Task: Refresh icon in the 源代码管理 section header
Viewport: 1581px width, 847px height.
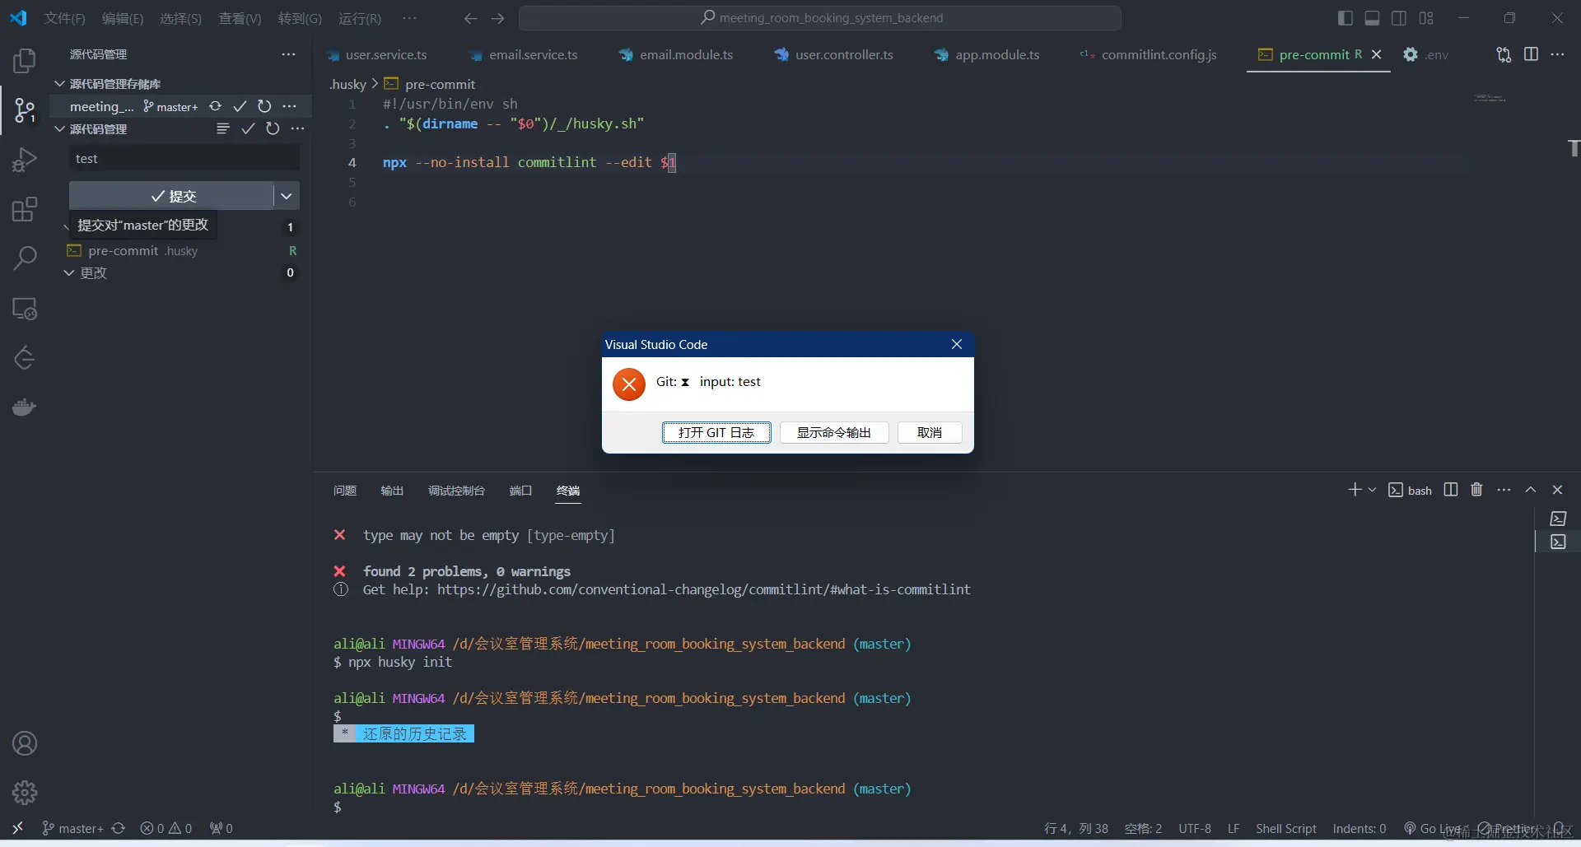Action: tap(273, 128)
